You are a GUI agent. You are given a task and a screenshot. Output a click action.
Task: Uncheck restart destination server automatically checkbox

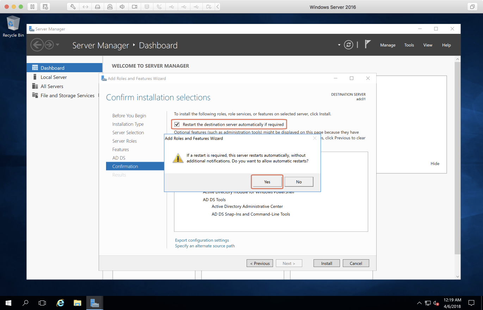[x=177, y=124]
